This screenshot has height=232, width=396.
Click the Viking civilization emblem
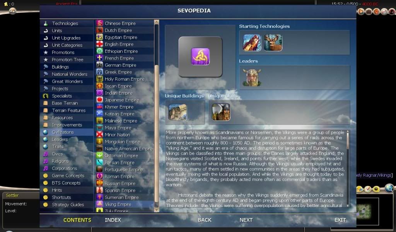click(x=200, y=56)
